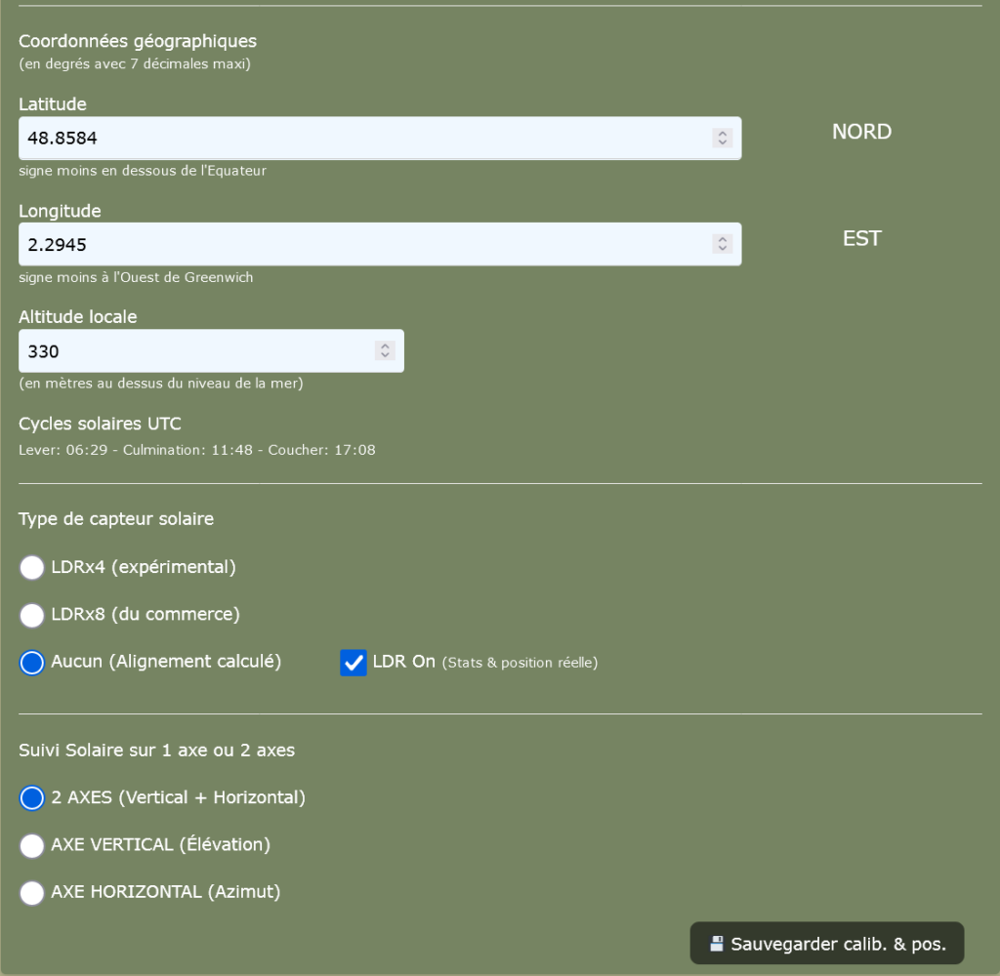Click the NORD hemisphere indicator
The height and width of the screenshot is (976, 1000).
[861, 132]
